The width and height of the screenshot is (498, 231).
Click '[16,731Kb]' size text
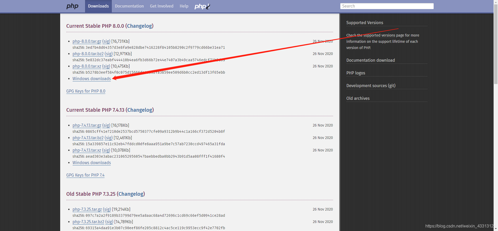[120, 41]
